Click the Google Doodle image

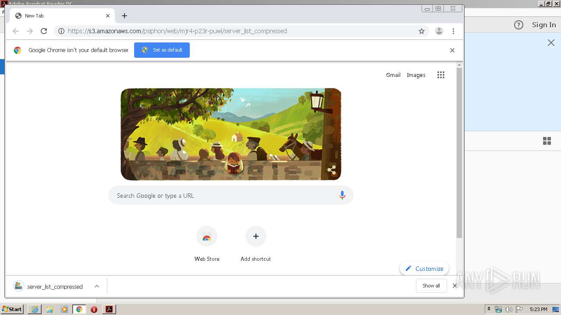(231, 134)
